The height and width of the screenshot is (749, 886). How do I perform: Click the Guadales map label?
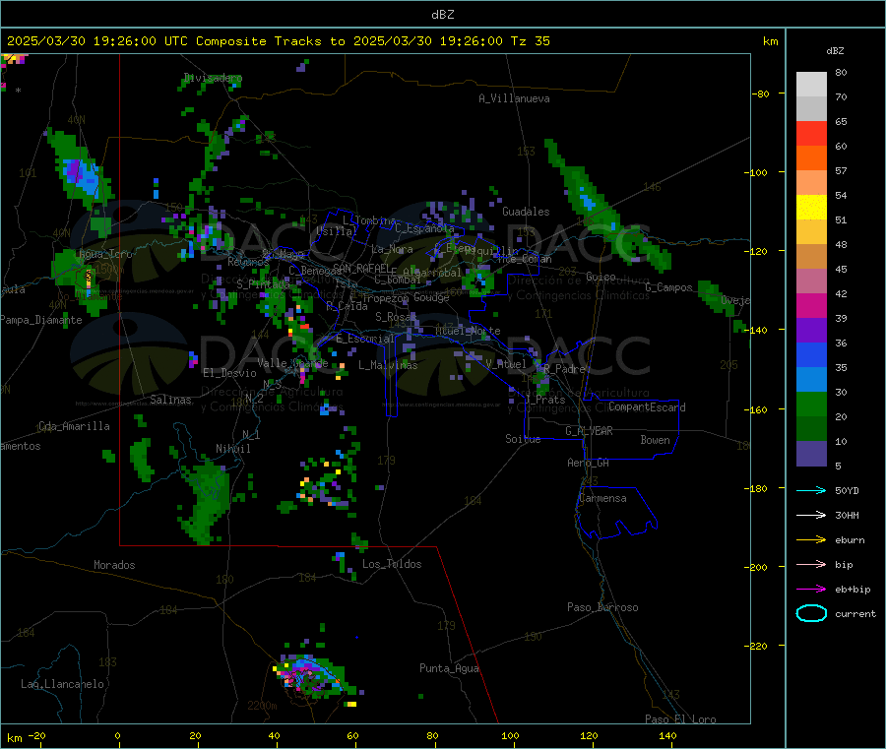tap(526, 212)
